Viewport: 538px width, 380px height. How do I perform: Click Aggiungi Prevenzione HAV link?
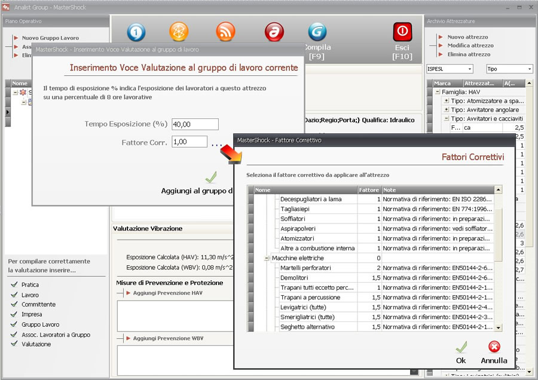pyautogui.click(x=167, y=293)
